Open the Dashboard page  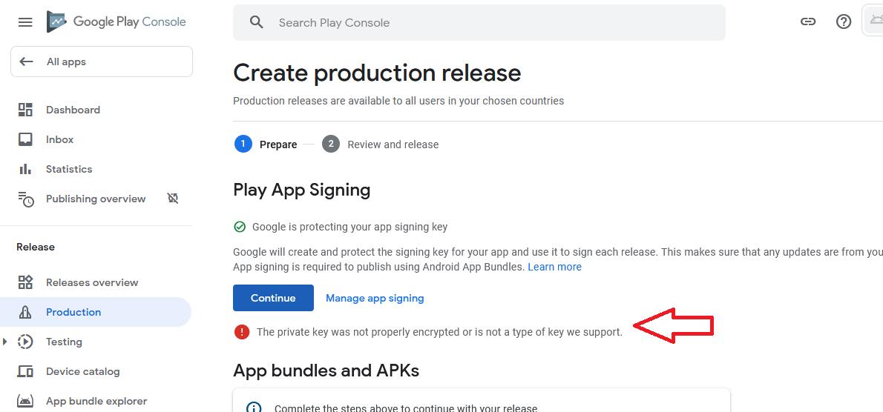[73, 110]
